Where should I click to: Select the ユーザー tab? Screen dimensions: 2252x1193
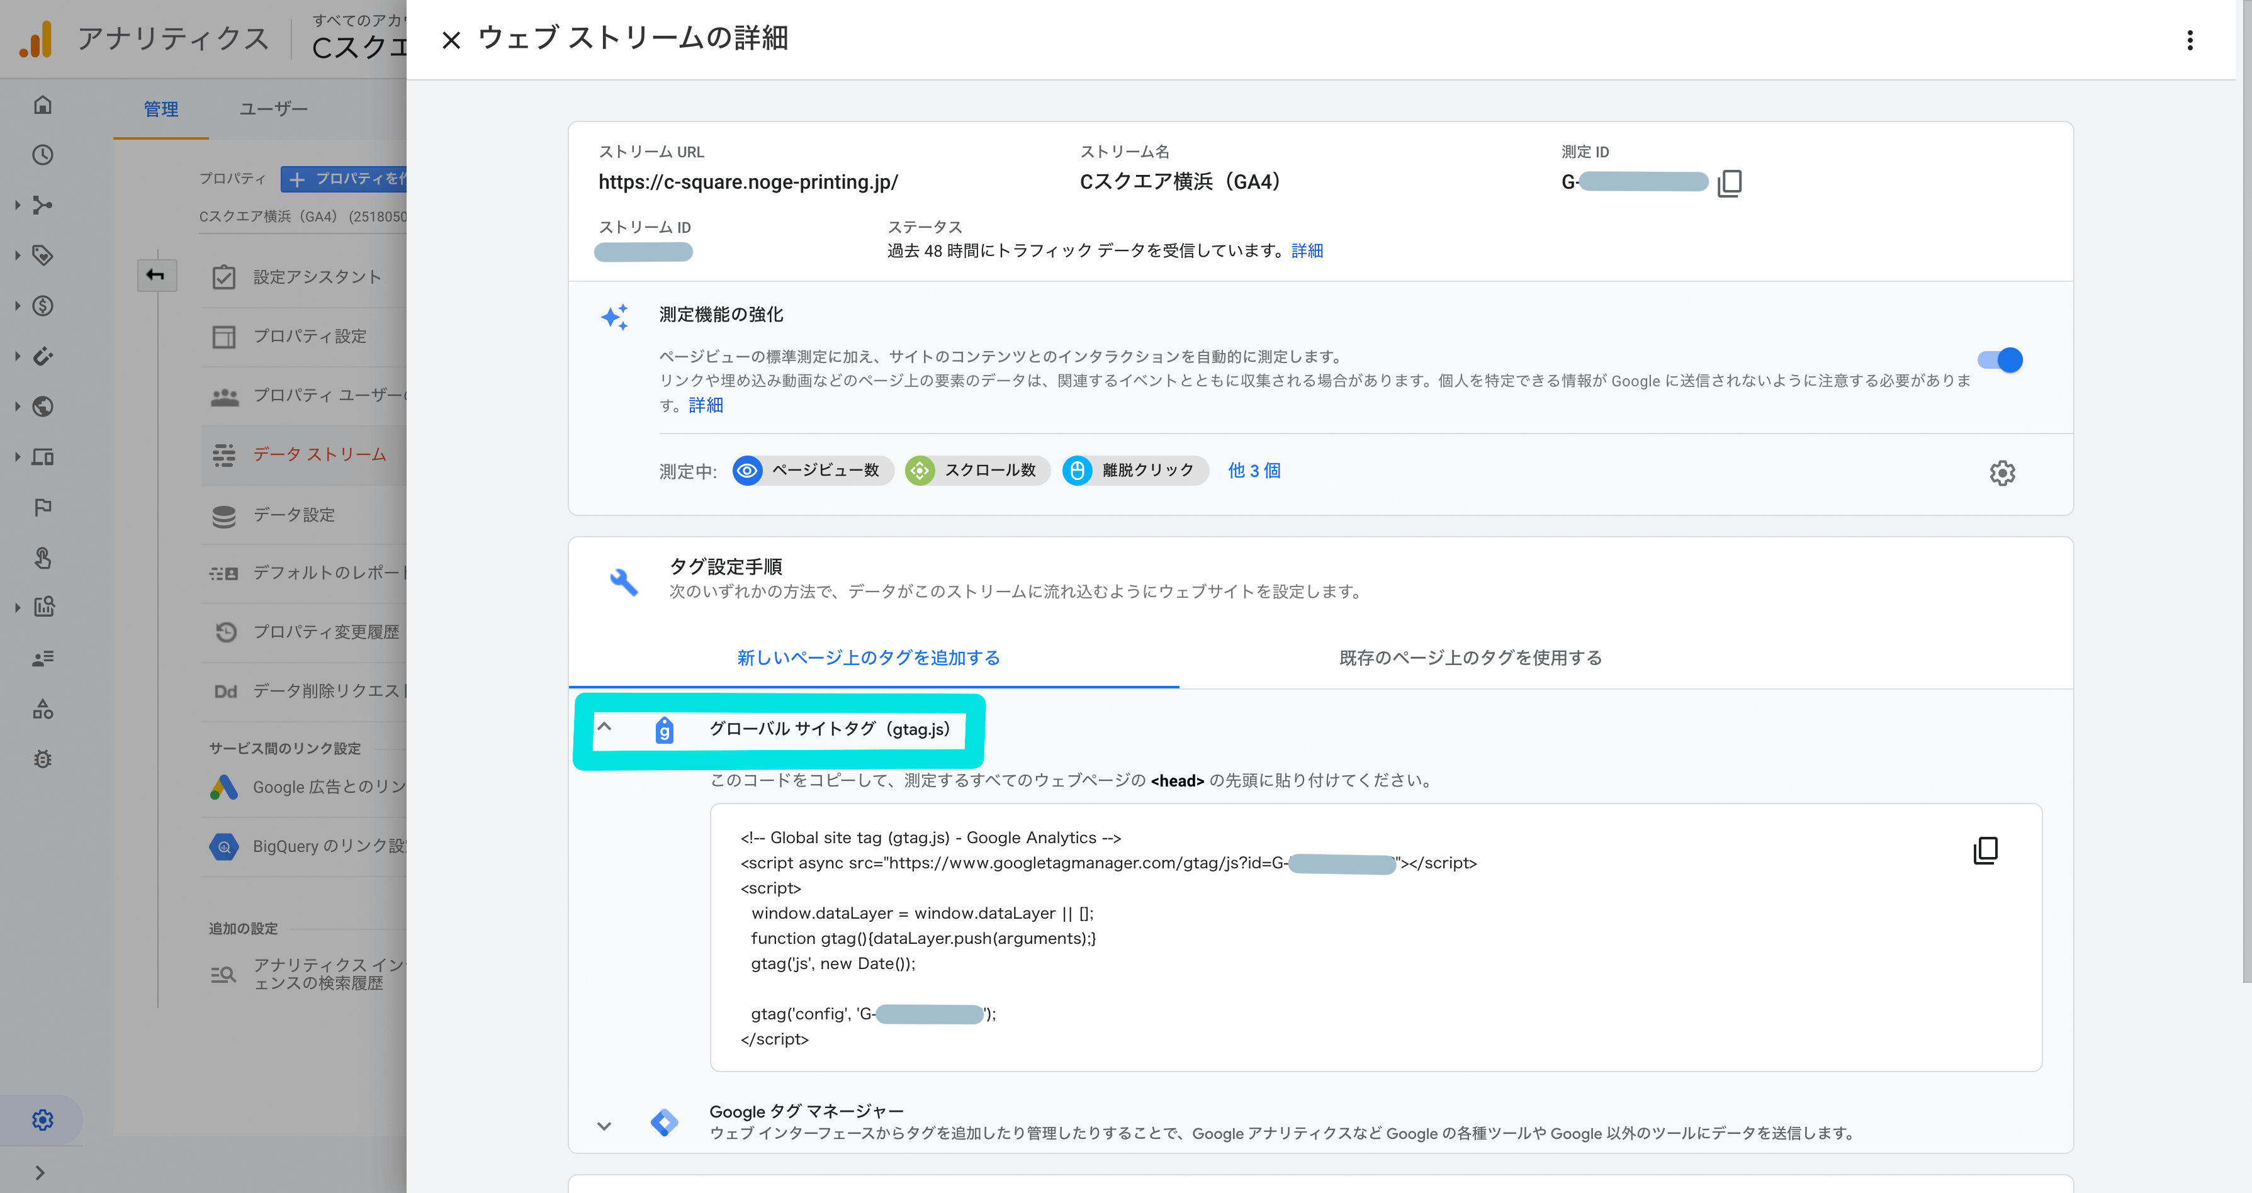click(x=274, y=109)
